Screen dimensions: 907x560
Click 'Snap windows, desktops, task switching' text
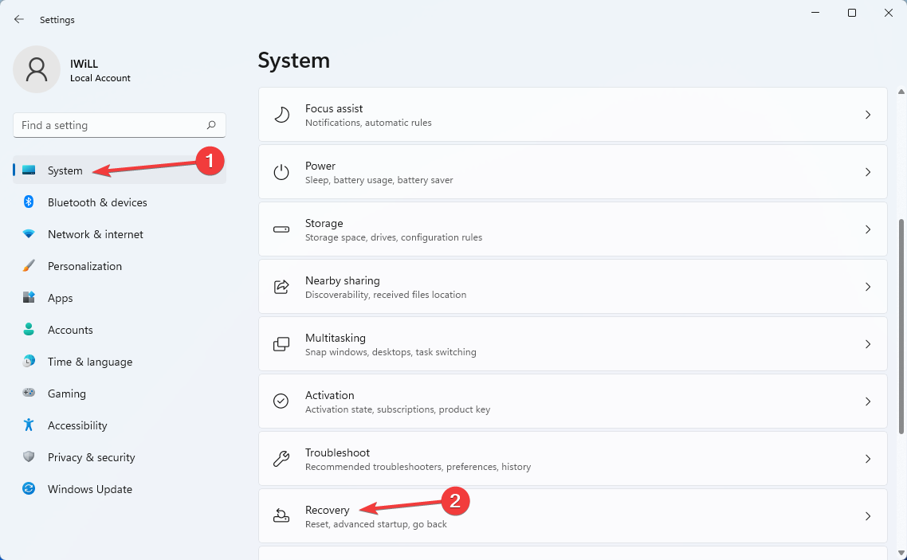391,352
